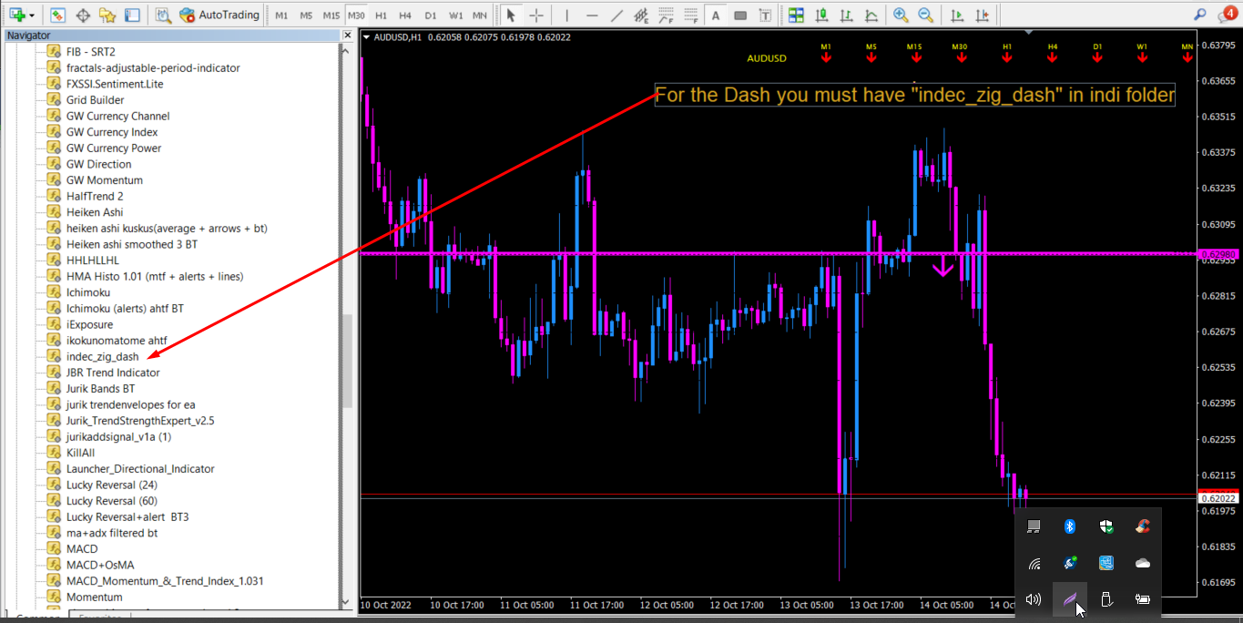Select the equidistant channel tool
The width and height of the screenshot is (1243, 623).
(641, 15)
